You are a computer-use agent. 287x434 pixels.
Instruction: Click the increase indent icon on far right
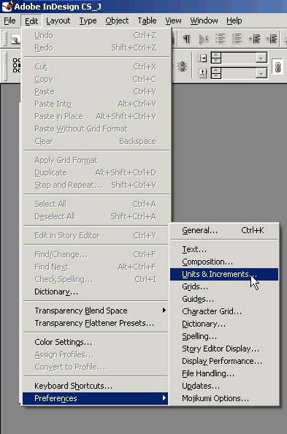click(271, 39)
